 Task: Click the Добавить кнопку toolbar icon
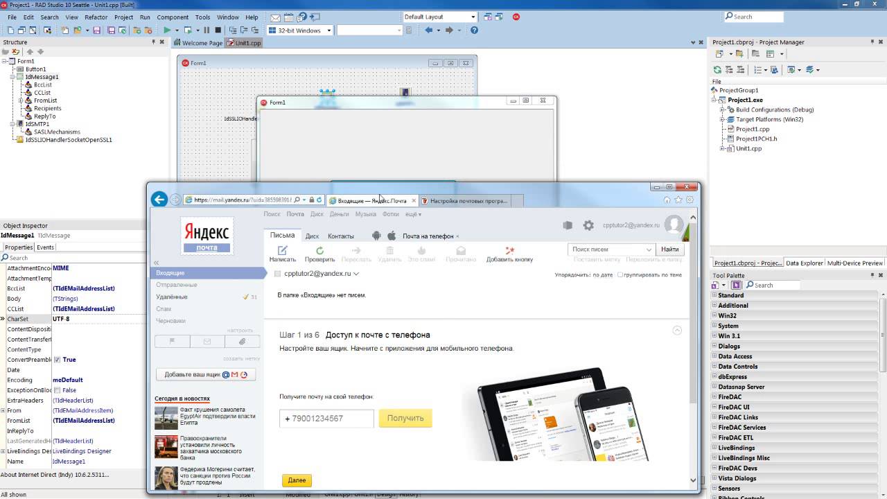pos(509,254)
